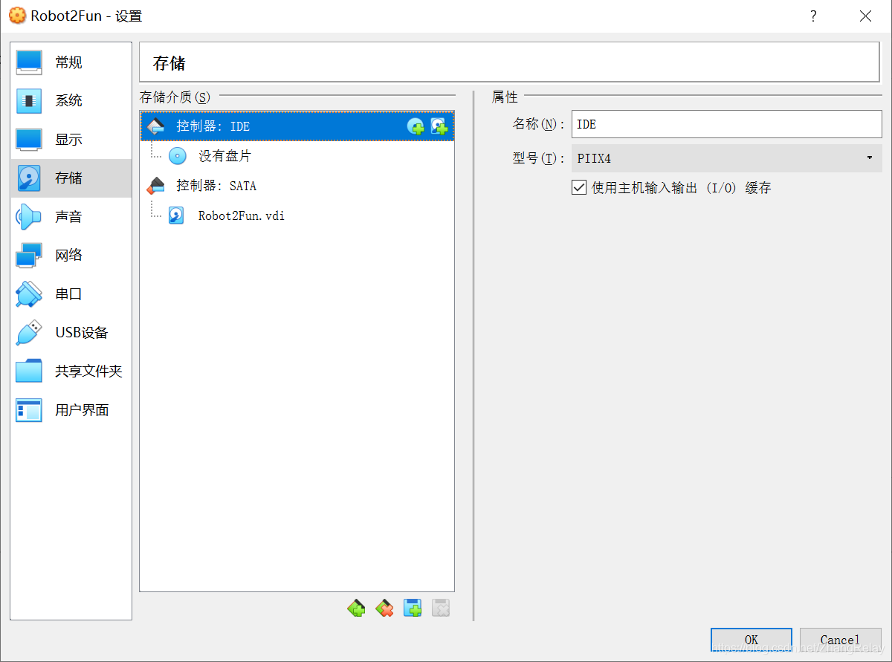The width and height of the screenshot is (892, 662).
Task: Click the USB plug icon
Action: [x=29, y=333]
